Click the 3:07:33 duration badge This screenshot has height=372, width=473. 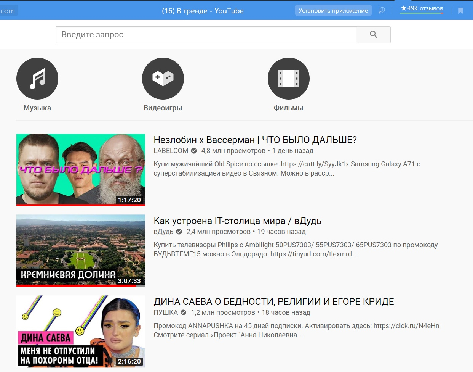pos(129,281)
